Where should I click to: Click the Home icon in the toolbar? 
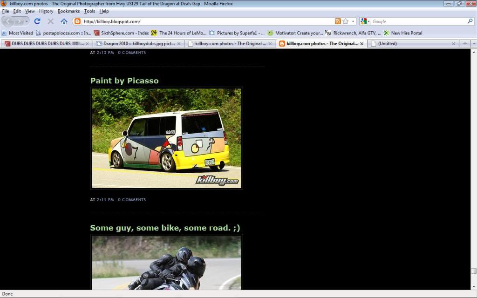64,21
